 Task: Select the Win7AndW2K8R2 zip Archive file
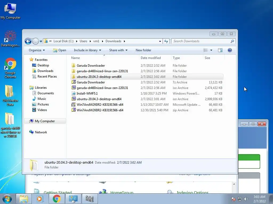coord(147,110)
